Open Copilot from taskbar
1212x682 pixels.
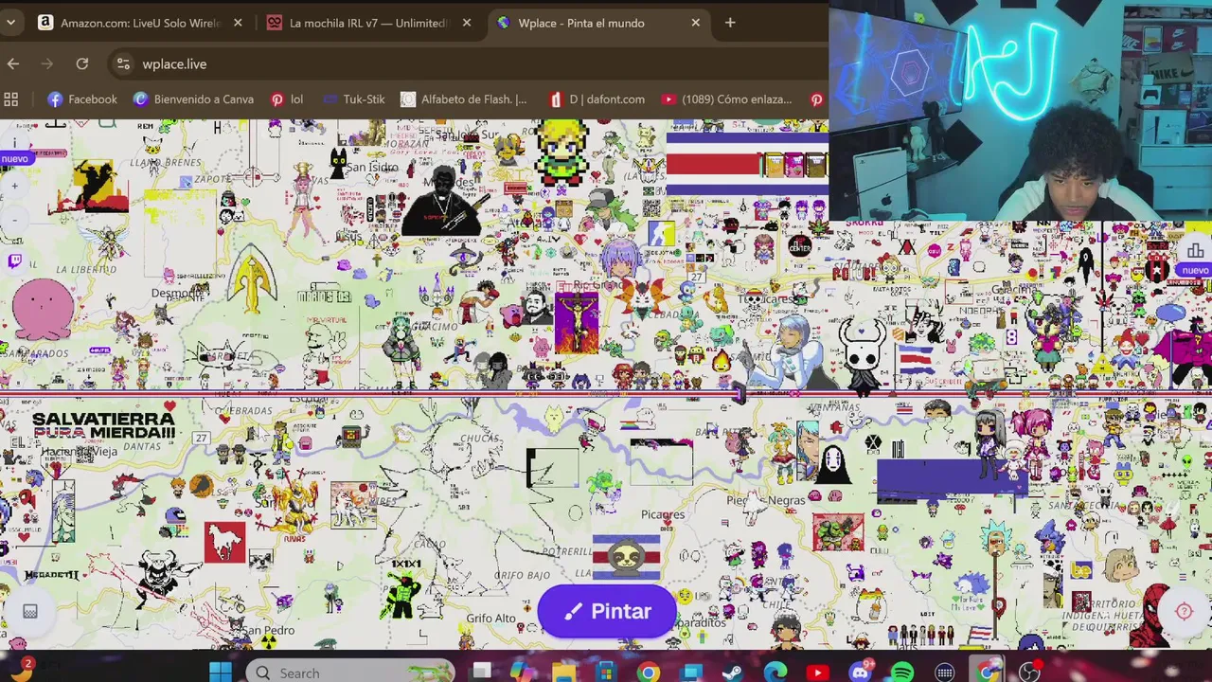click(x=522, y=673)
